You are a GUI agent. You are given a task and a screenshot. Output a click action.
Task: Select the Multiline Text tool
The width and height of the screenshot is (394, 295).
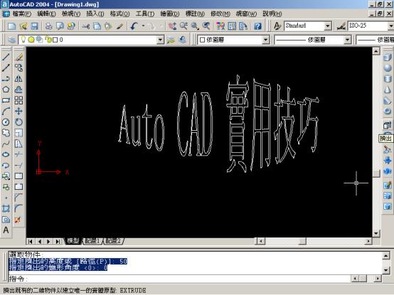[6, 230]
